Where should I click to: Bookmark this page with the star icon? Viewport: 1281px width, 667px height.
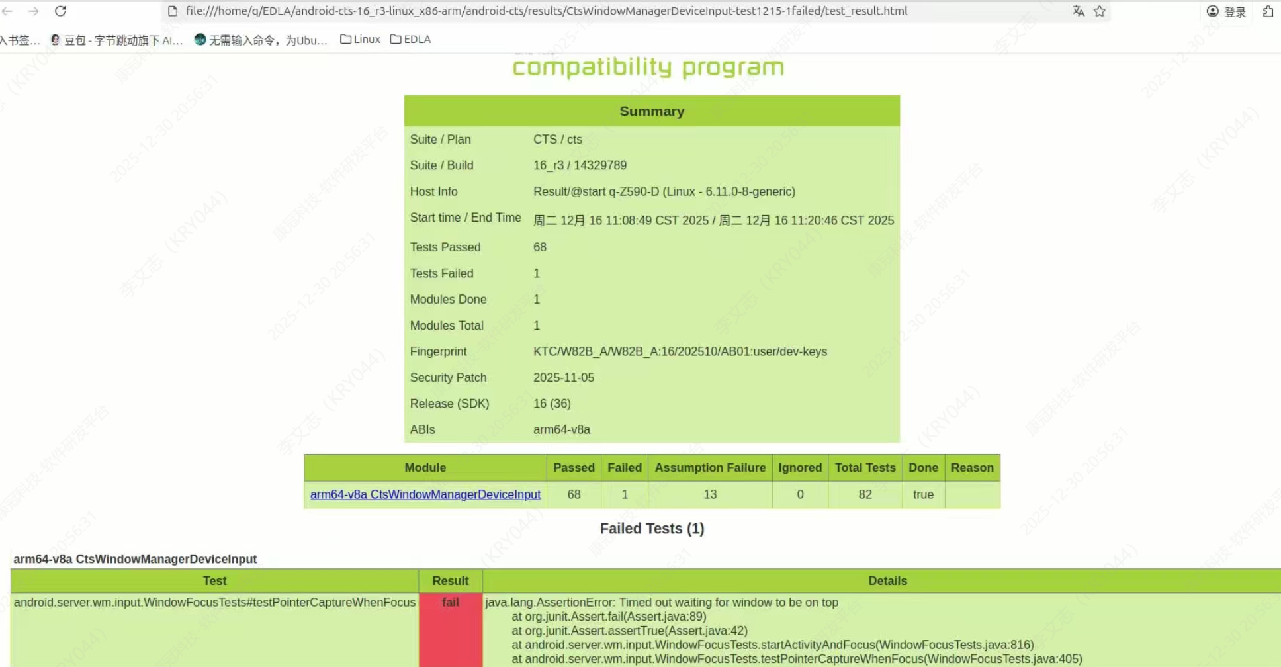[1100, 11]
